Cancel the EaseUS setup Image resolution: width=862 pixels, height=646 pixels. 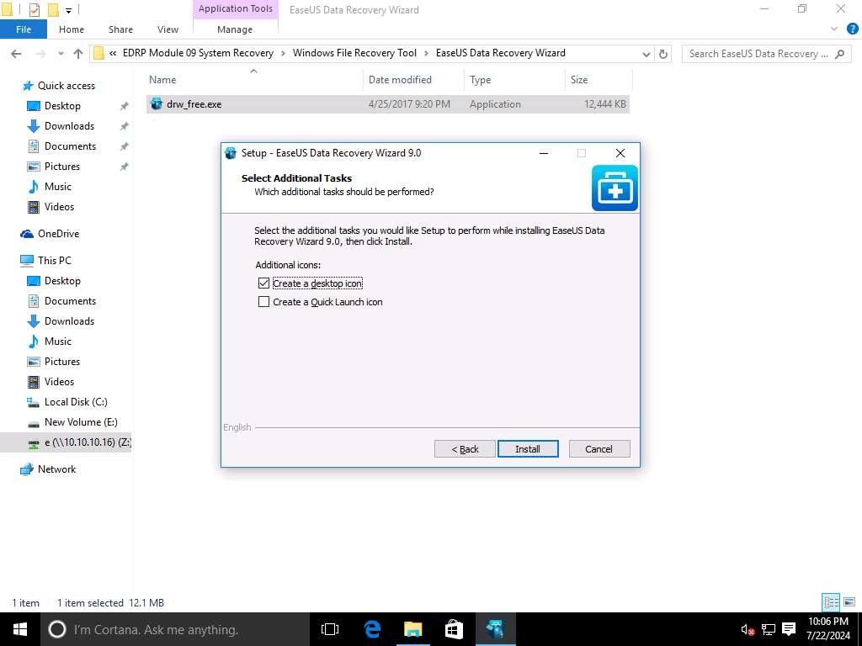pos(599,449)
